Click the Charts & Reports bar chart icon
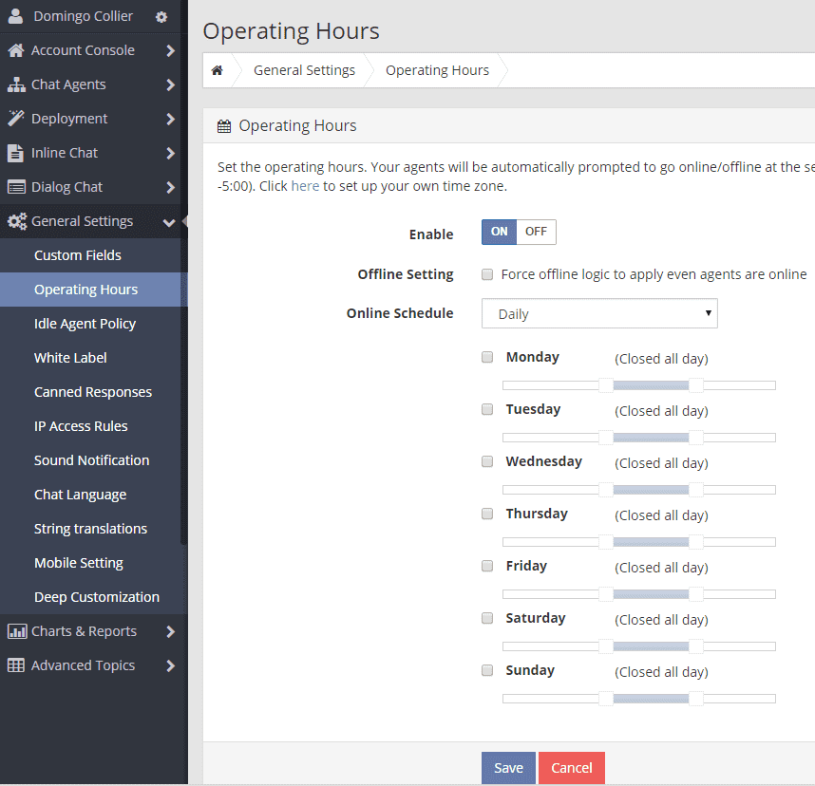The image size is (815, 786). [16, 631]
